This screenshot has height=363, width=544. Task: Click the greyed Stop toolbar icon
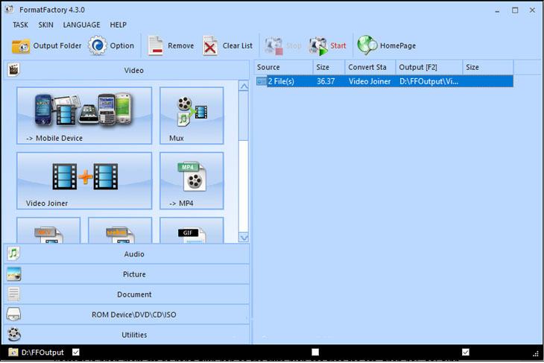tap(273, 45)
